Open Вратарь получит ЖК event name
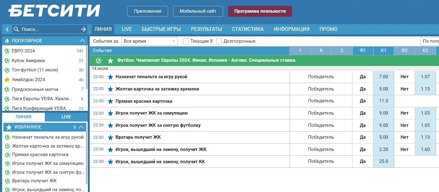 pyautogui.click(x=138, y=137)
